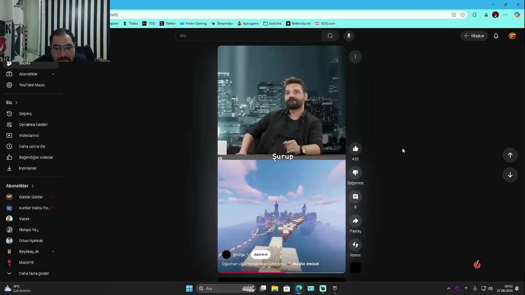Expand the Siz section chevron
This screenshot has height=295, width=525.
coord(16,102)
